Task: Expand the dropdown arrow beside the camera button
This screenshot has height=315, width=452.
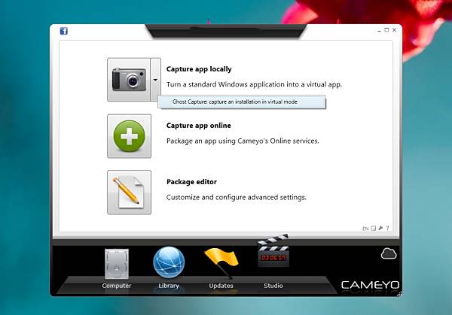Action: pos(155,80)
